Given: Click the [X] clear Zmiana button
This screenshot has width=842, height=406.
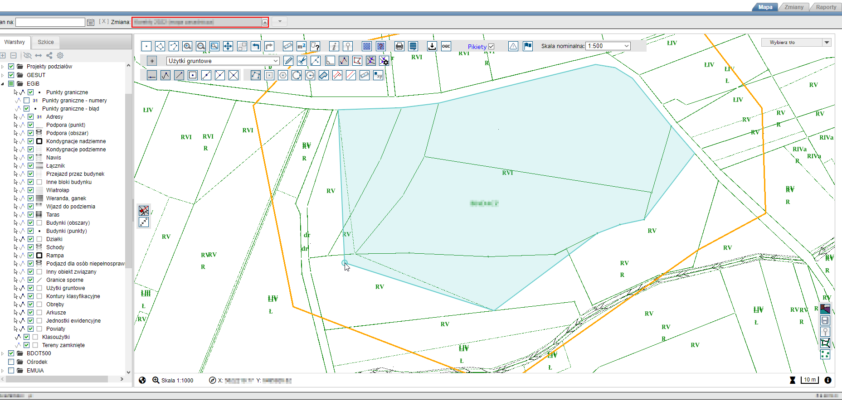Looking at the screenshot, I should 104,22.
